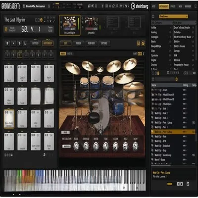Viewport: 198px width, 198px height.
Task: Click the lightning bolt icon in the top toolbar
Action: tap(102, 6)
